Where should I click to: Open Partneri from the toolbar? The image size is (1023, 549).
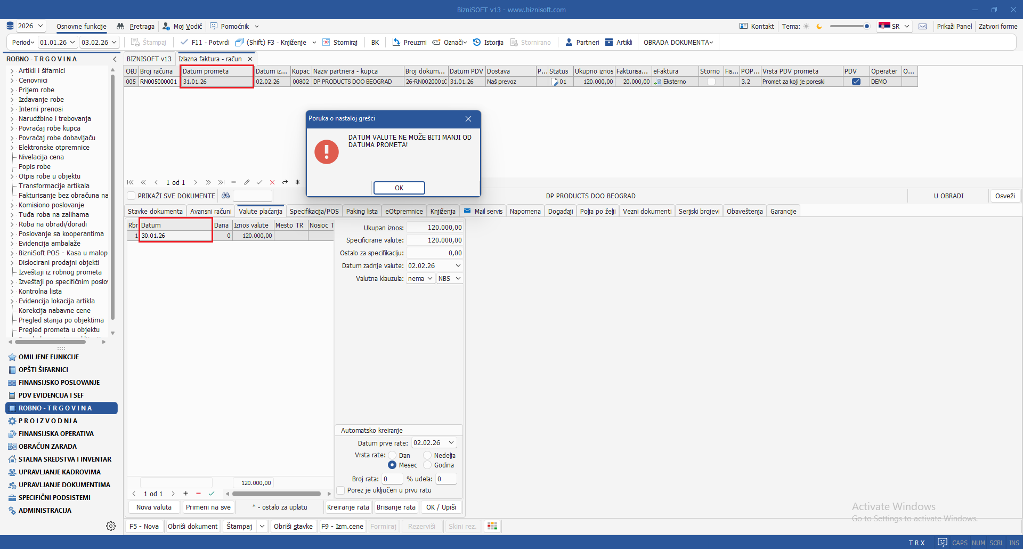pos(569,42)
